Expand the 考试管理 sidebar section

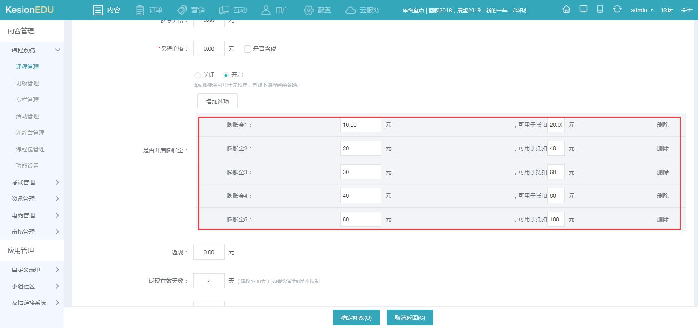(32, 182)
